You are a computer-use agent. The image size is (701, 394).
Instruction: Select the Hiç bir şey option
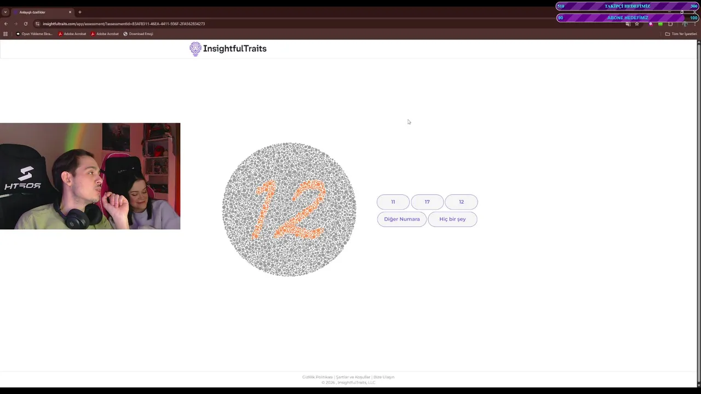click(x=452, y=219)
